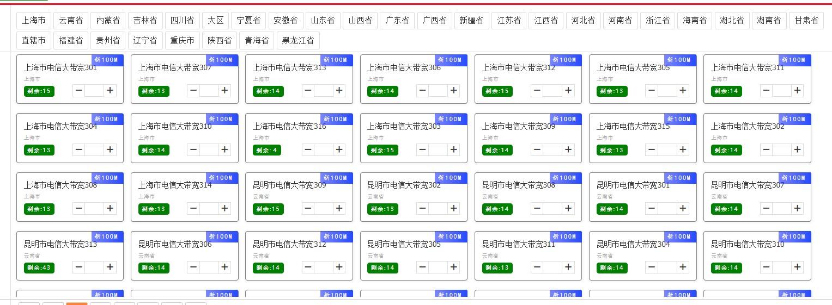Choose the 四川省 filter
Viewport: 832px width, 305px height.
click(182, 21)
